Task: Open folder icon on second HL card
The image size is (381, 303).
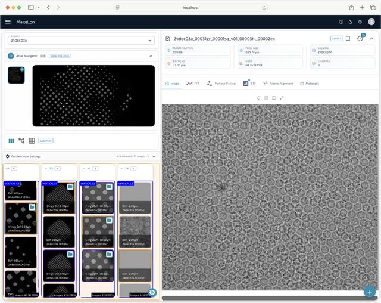Action: click(109, 220)
